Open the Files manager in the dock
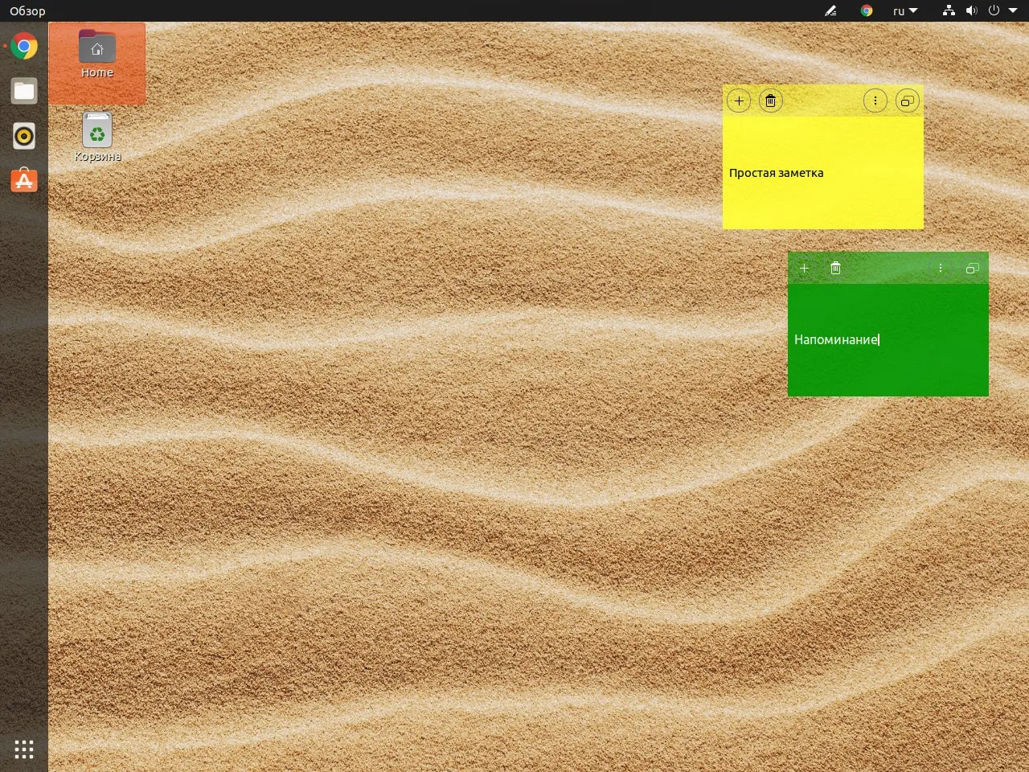1029x772 pixels. click(x=24, y=91)
